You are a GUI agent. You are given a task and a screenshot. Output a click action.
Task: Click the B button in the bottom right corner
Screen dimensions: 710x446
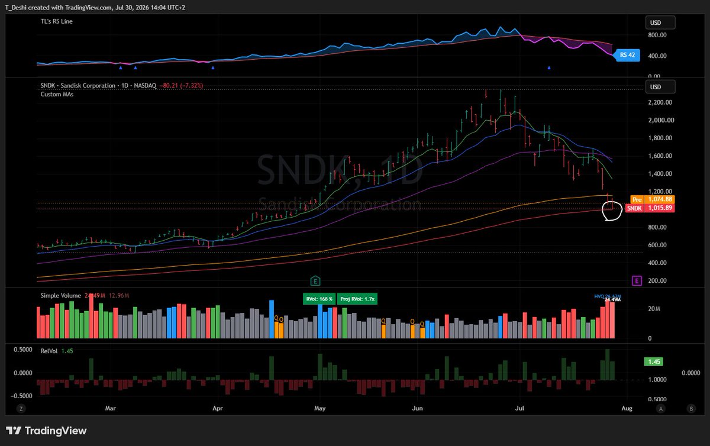pyautogui.click(x=690, y=408)
